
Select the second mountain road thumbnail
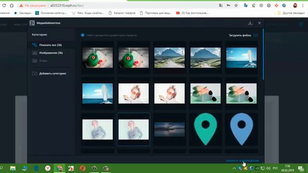205,58
